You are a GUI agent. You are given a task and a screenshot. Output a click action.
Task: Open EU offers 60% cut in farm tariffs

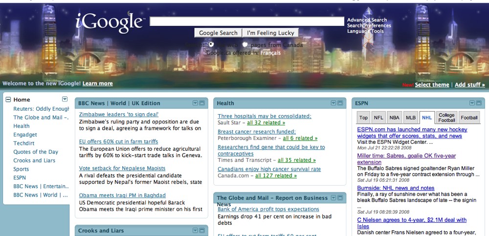click(118, 141)
